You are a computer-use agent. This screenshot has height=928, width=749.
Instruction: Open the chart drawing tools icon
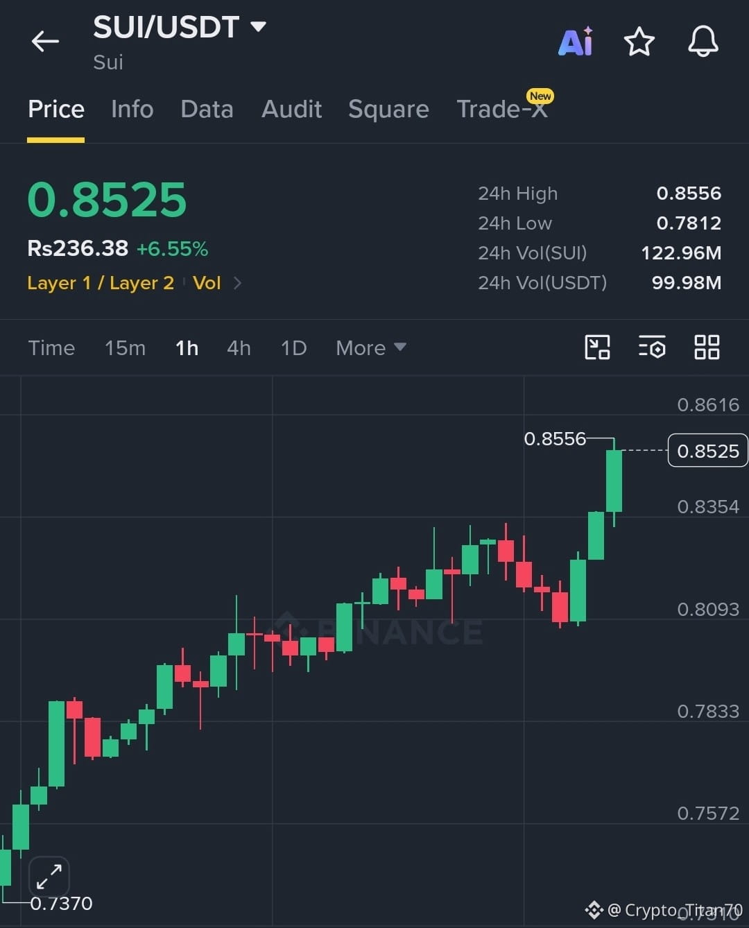(x=597, y=347)
